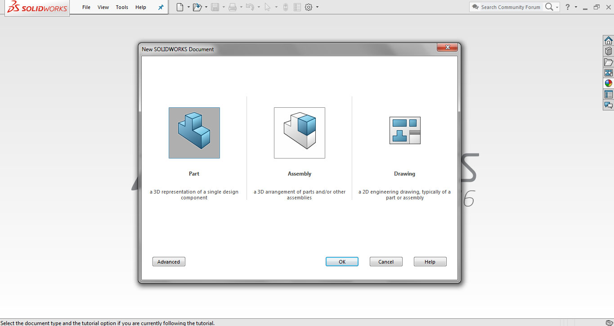The image size is (614, 326).
Task: Click the New document toolbar icon
Action: [180, 7]
